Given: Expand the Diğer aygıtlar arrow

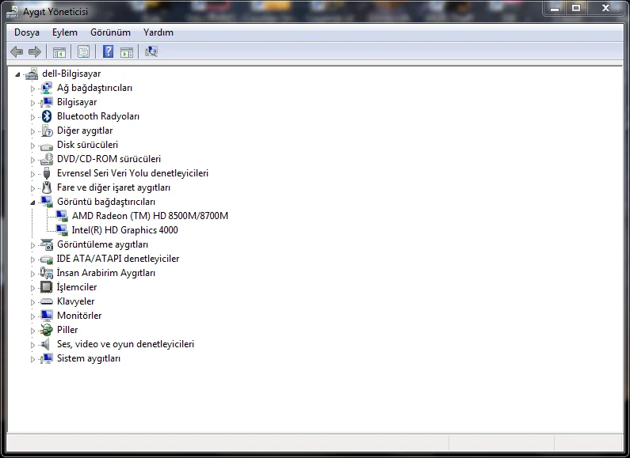Looking at the screenshot, I should pyautogui.click(x=32, y=131).
